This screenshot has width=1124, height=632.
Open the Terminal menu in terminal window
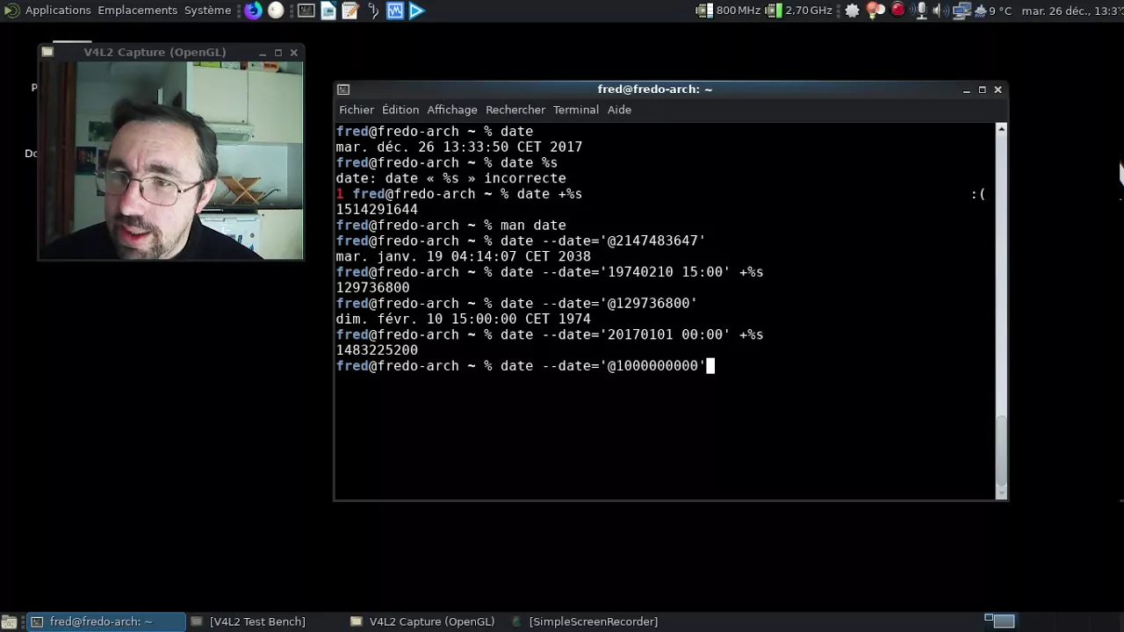[x=576, y=110]
